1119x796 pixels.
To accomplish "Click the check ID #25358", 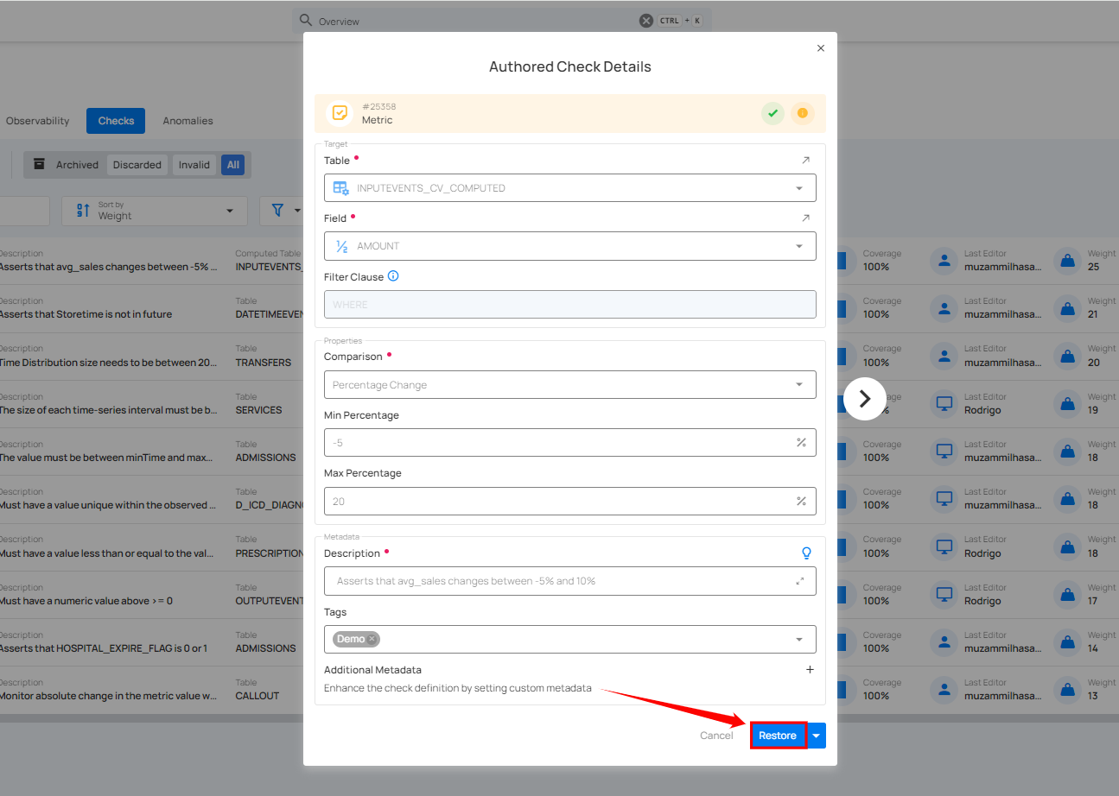I will tap(379, 106).
